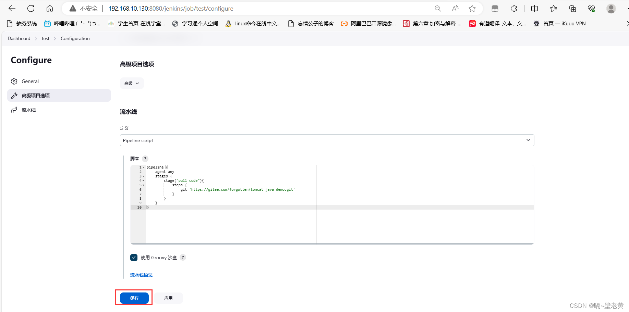Screen dimensions: 629x312
Task: Open the split screen icon
Action: tap(534, 9)
